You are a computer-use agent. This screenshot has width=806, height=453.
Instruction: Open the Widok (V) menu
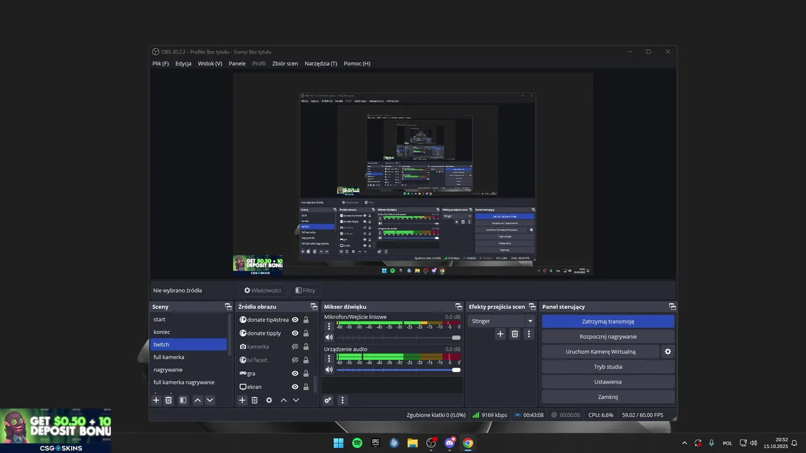(210, 64)
